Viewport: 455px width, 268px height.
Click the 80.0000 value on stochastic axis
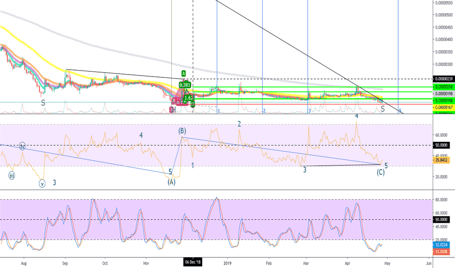pyautogui.click(x=441, y=200)
